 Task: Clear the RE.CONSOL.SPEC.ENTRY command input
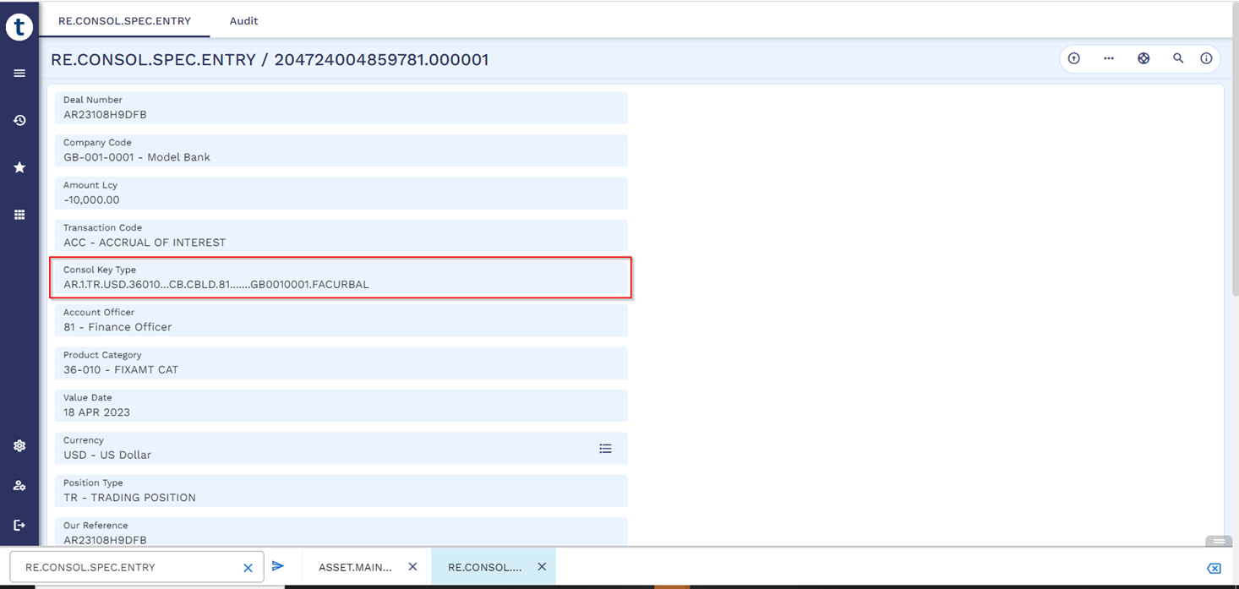click(248, 568)
